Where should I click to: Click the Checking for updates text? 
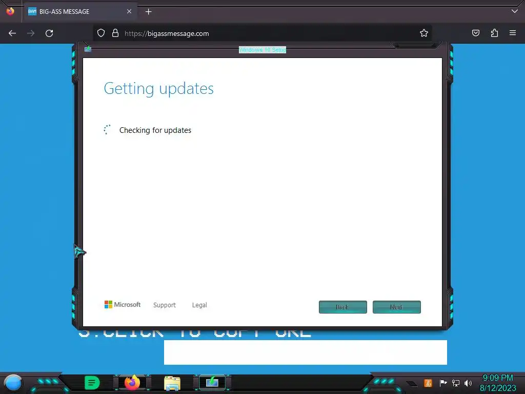click(155, 130)
